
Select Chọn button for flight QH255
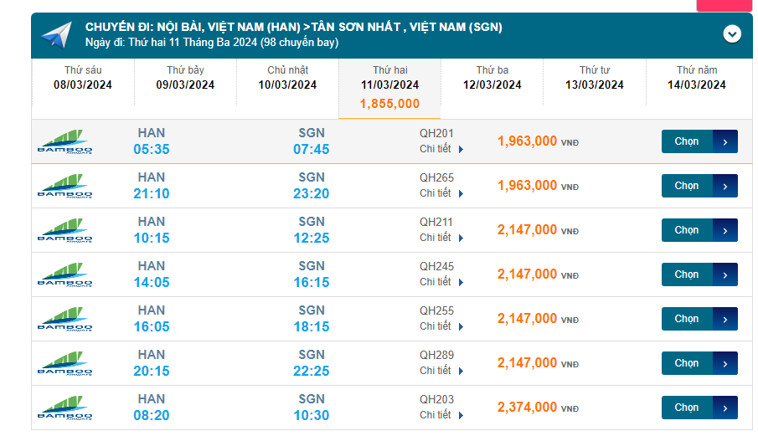tap(699, 319)
